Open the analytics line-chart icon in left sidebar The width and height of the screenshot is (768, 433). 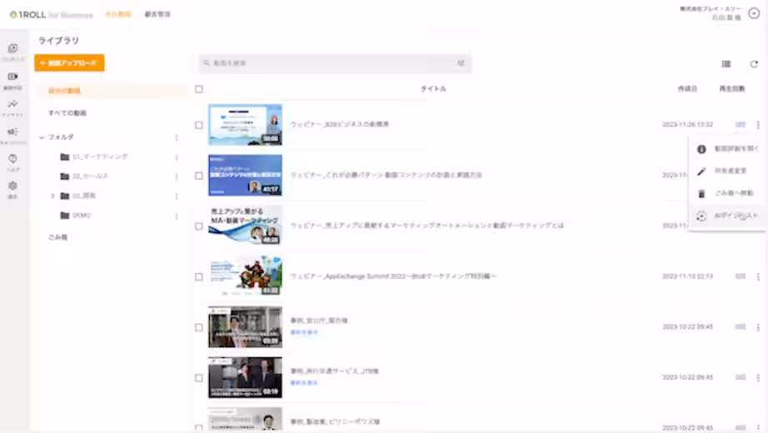point(12,104)
